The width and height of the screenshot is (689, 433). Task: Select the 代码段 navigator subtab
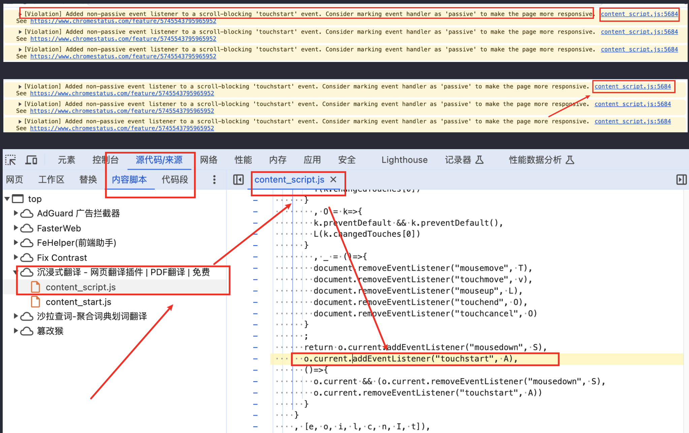click(x=175, y=179)
